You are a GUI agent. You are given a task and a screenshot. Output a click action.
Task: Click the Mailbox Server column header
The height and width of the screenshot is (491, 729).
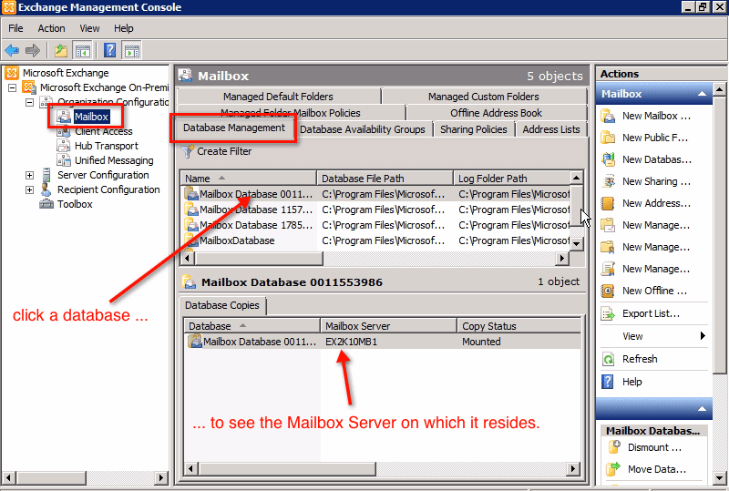pos(389,325)
